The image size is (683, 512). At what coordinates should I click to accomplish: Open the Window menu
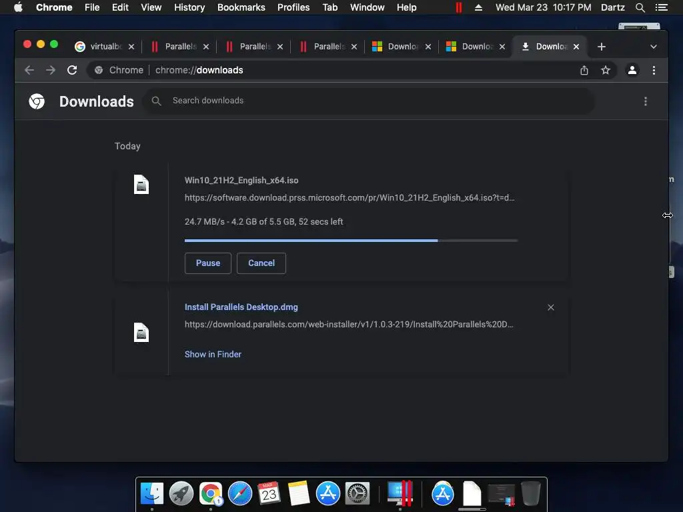(x=368, y=7)
